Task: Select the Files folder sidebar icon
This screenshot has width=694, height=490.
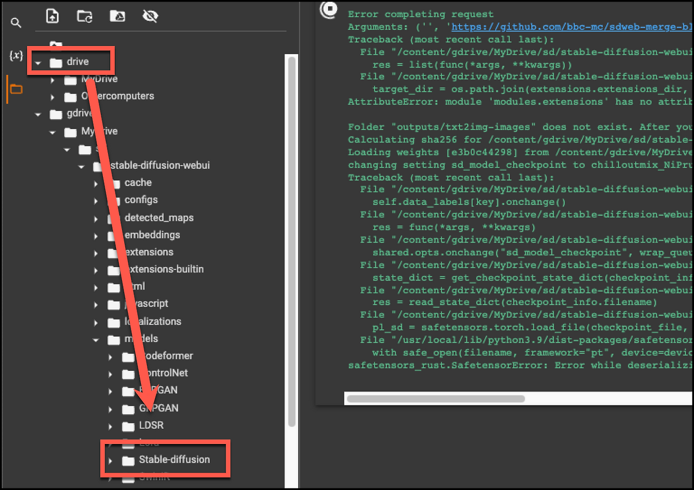Action: click(x=16, y=89)
